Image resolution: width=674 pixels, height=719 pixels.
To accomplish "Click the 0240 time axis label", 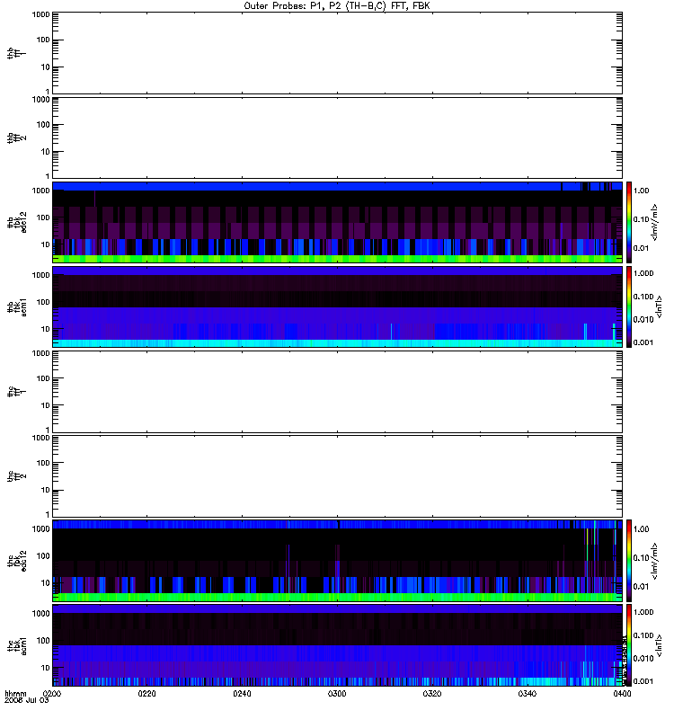I will click(x=242, y=694).
